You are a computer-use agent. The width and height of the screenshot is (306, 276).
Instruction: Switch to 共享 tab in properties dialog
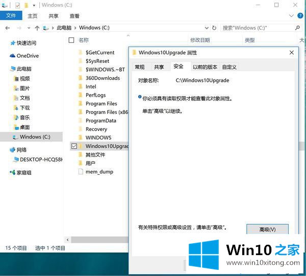pyautogui.click(x=159, y=67)
